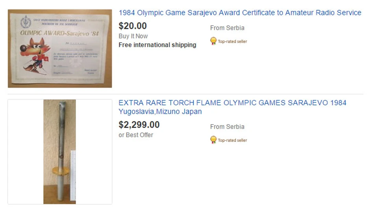Open the EXTRA RARE TORCH FLAME listing title
The width and height of the screenshot is (370, 209).
click(x=232, y=103)
